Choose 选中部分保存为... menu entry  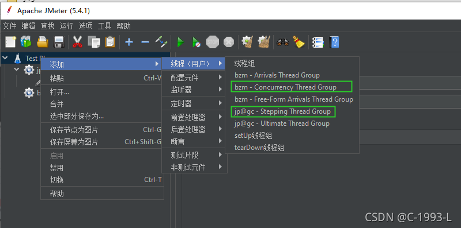[101, 117]
